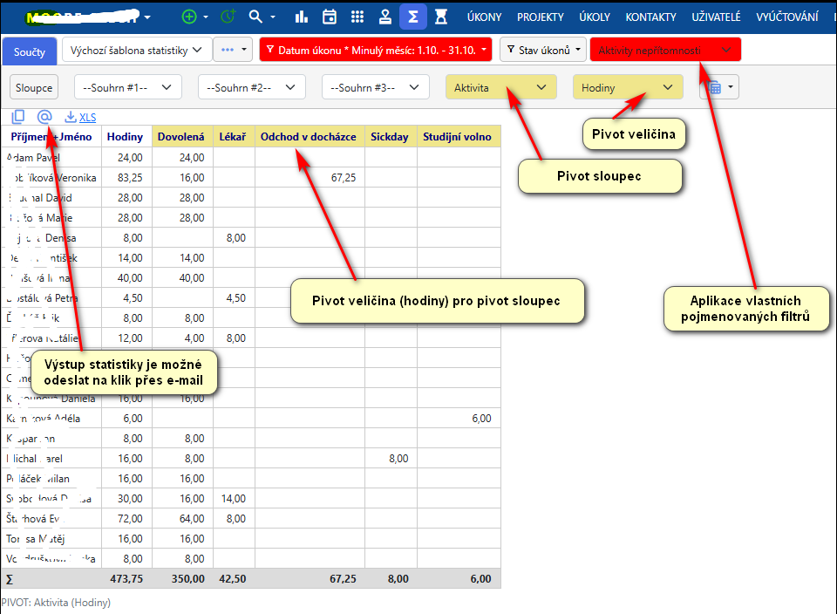Open the Hodiny pivot measure dropdown
Screen dimensions: 837x614
[x=627, y=87]
